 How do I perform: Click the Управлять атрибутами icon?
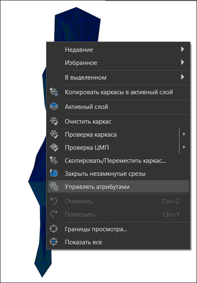coord(53,187)
